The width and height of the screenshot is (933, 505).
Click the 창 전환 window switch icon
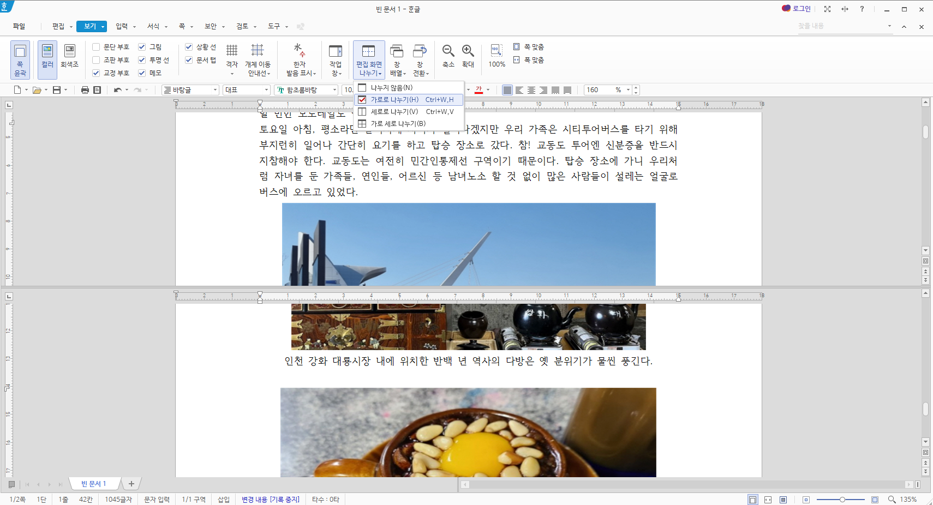420,51
